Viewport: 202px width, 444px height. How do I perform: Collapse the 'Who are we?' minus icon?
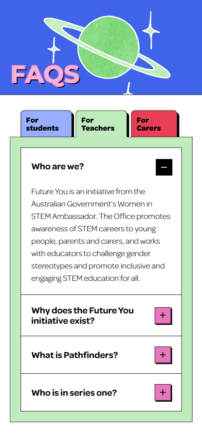tap(164, 167)
